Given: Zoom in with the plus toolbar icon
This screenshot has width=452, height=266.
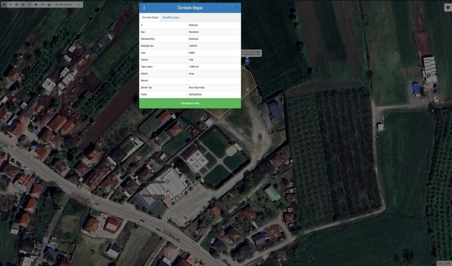Looking at the screenshot, I should (x=4, y=4).
